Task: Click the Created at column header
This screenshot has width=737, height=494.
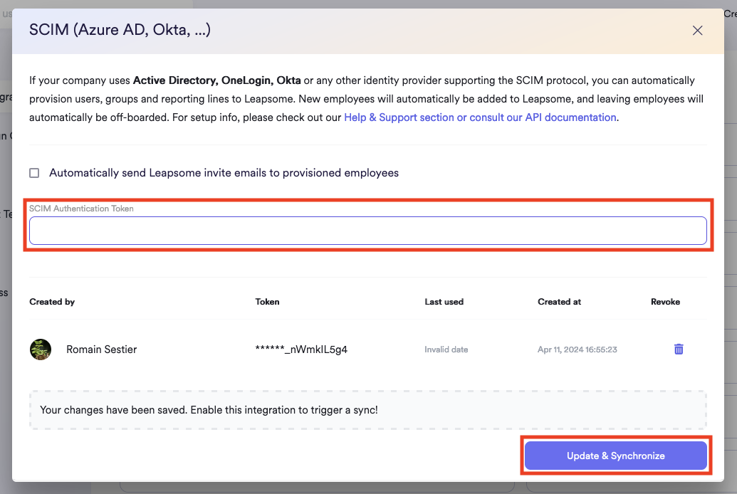Action: [559, 302]
